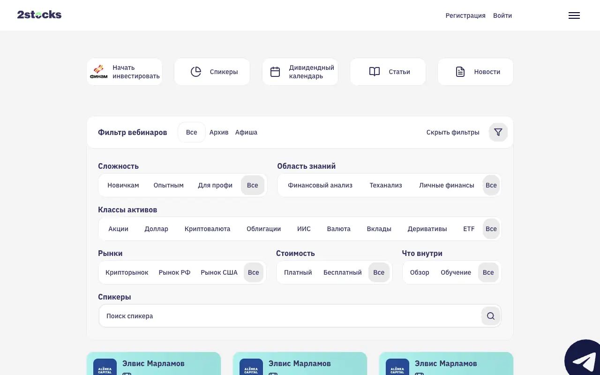Image resolution: width=600 pixels, height=375 pixels.
Task: Click the first card's Alenka Capital avatar
Action: [105, 367]
